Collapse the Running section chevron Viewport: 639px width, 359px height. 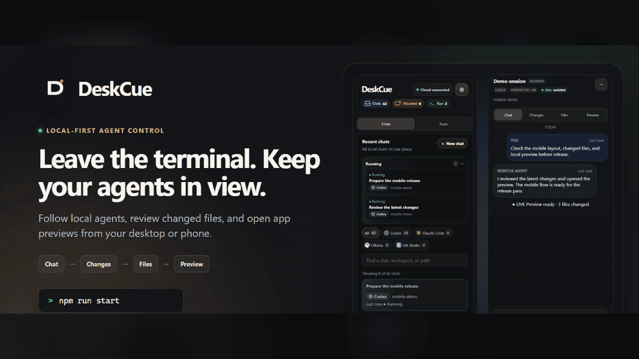(x=462, y=164)
